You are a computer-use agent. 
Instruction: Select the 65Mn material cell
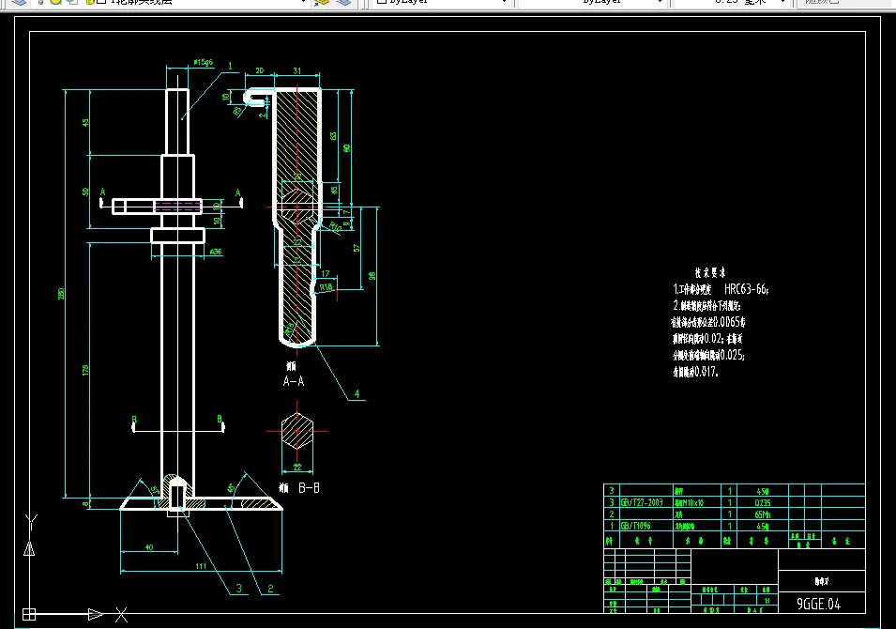pyautogui.click(x=763, y=514)
